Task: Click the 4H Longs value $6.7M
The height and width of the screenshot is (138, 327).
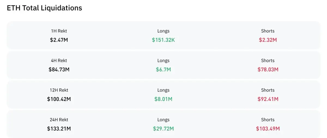Action: point(163,70)
